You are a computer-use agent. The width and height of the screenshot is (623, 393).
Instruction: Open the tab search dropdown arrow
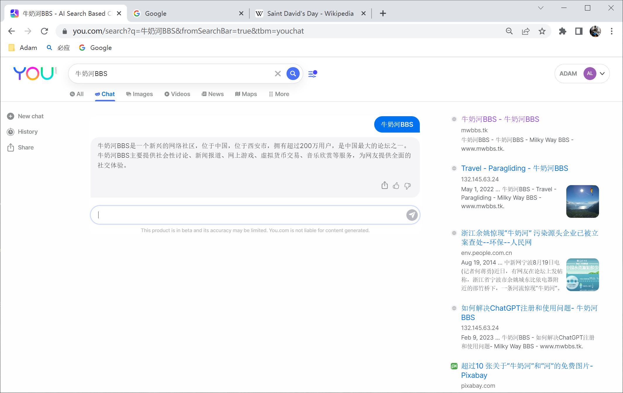pyautogui.click(x=541, y=8)
